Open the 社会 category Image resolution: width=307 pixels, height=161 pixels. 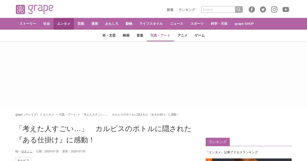(x=47, y=24)
